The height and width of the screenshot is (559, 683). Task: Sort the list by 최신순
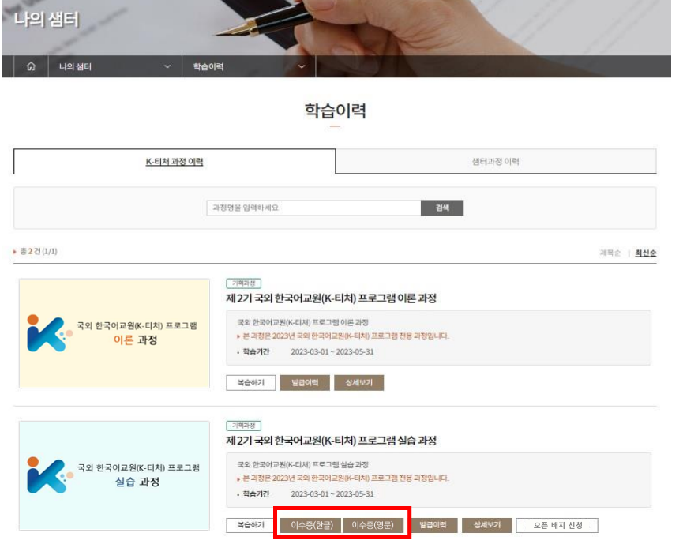click(x=646, y=253)
